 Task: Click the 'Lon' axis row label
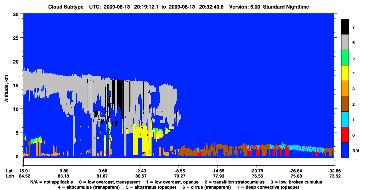10,176
